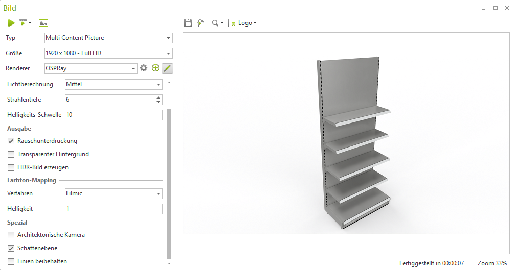The image size is (515, 270).
Task: Open the Typ dropdown showing Multi Content Picture
Action: [x=108, y=38]
